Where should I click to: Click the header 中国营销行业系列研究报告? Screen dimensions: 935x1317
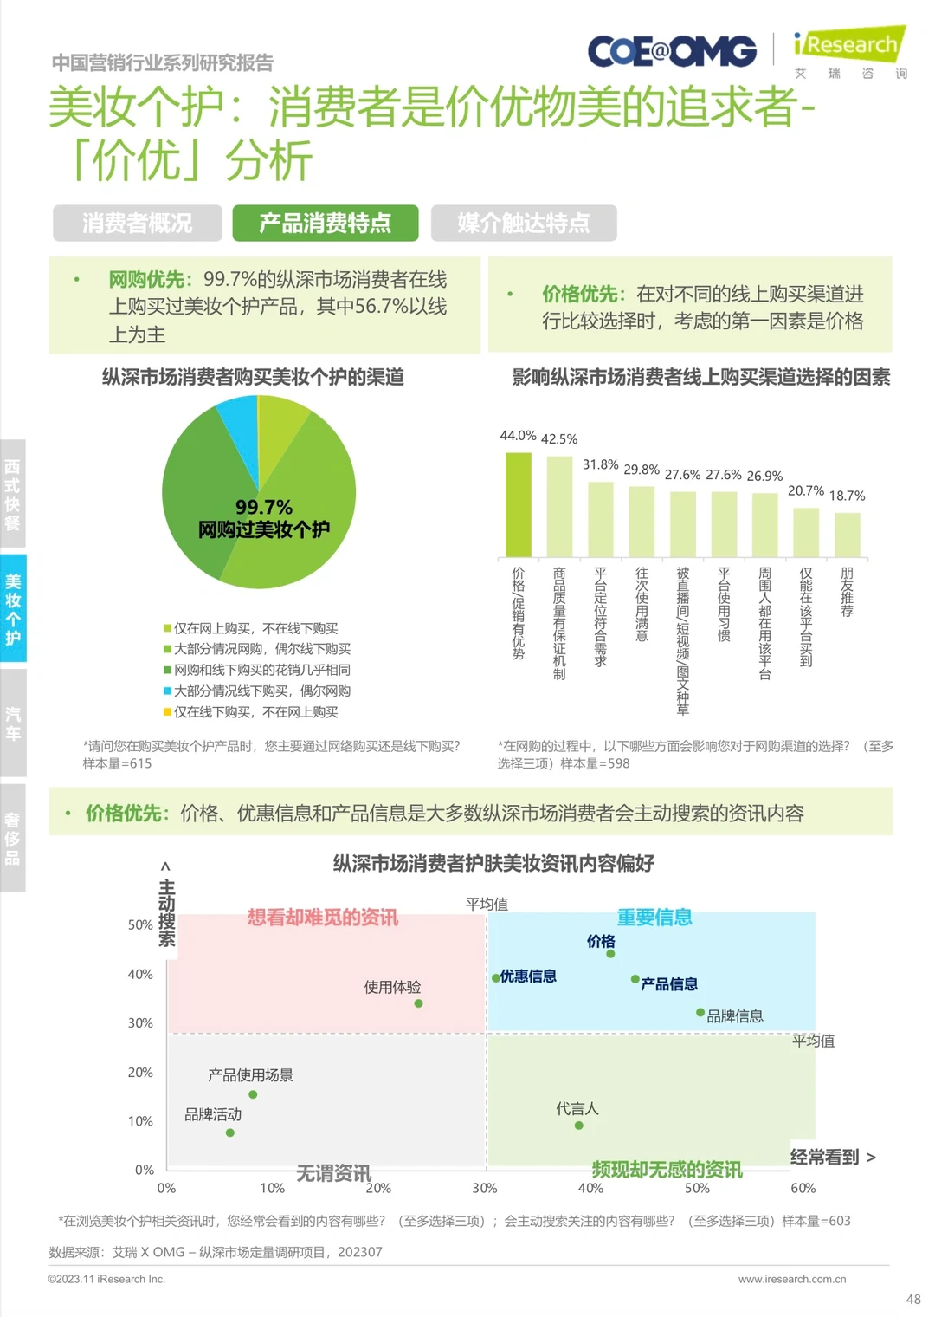pyautogui.click(x=163, y=62)
